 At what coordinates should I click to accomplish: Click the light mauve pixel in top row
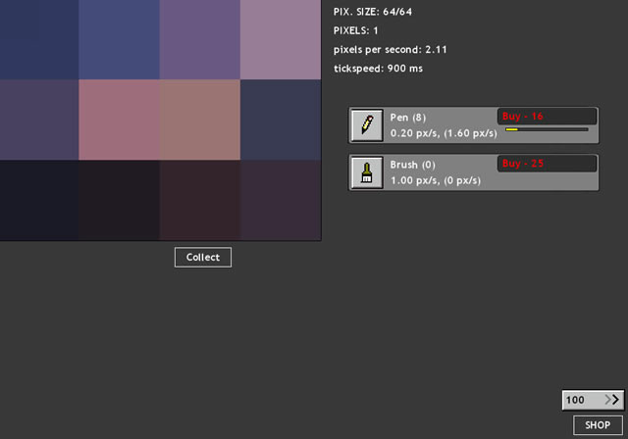[281, 39]
